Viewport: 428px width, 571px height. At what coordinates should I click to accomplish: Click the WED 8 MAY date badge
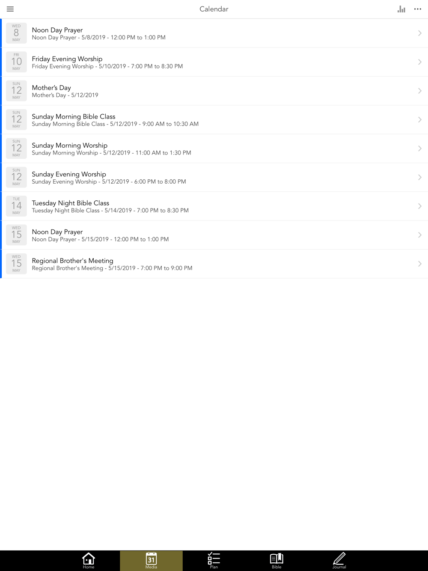click(16, 33)
